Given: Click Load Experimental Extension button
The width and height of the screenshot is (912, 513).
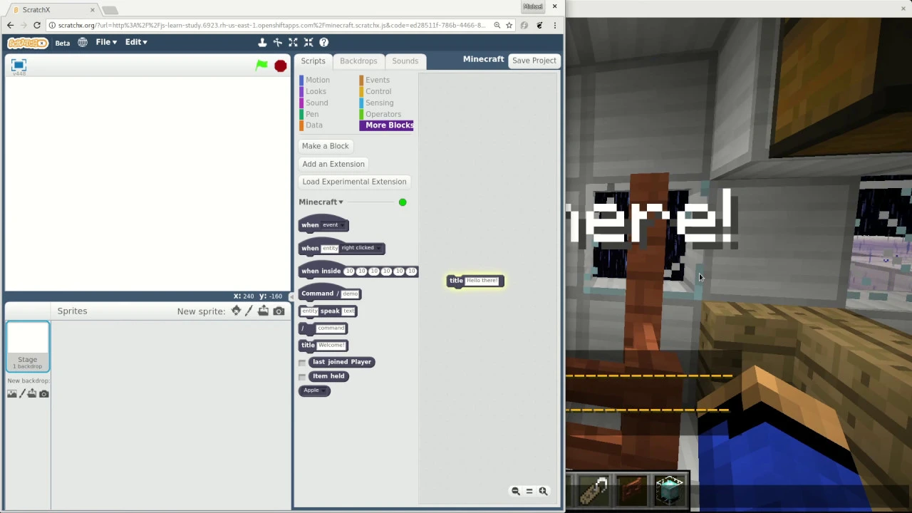Looking at the screenshot, I should pyautogui.click(x=354, y=182).
